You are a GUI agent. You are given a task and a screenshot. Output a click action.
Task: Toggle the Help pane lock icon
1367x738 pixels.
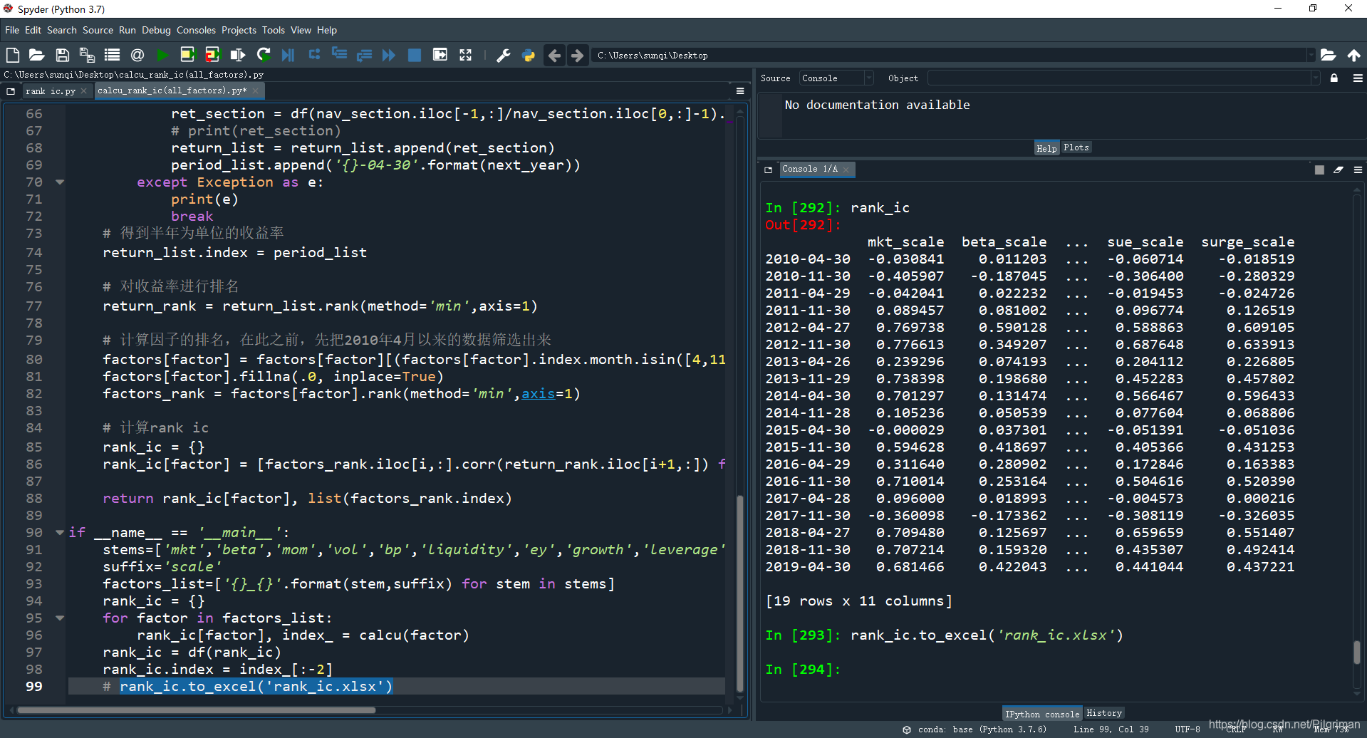[x=1334, y=78]
